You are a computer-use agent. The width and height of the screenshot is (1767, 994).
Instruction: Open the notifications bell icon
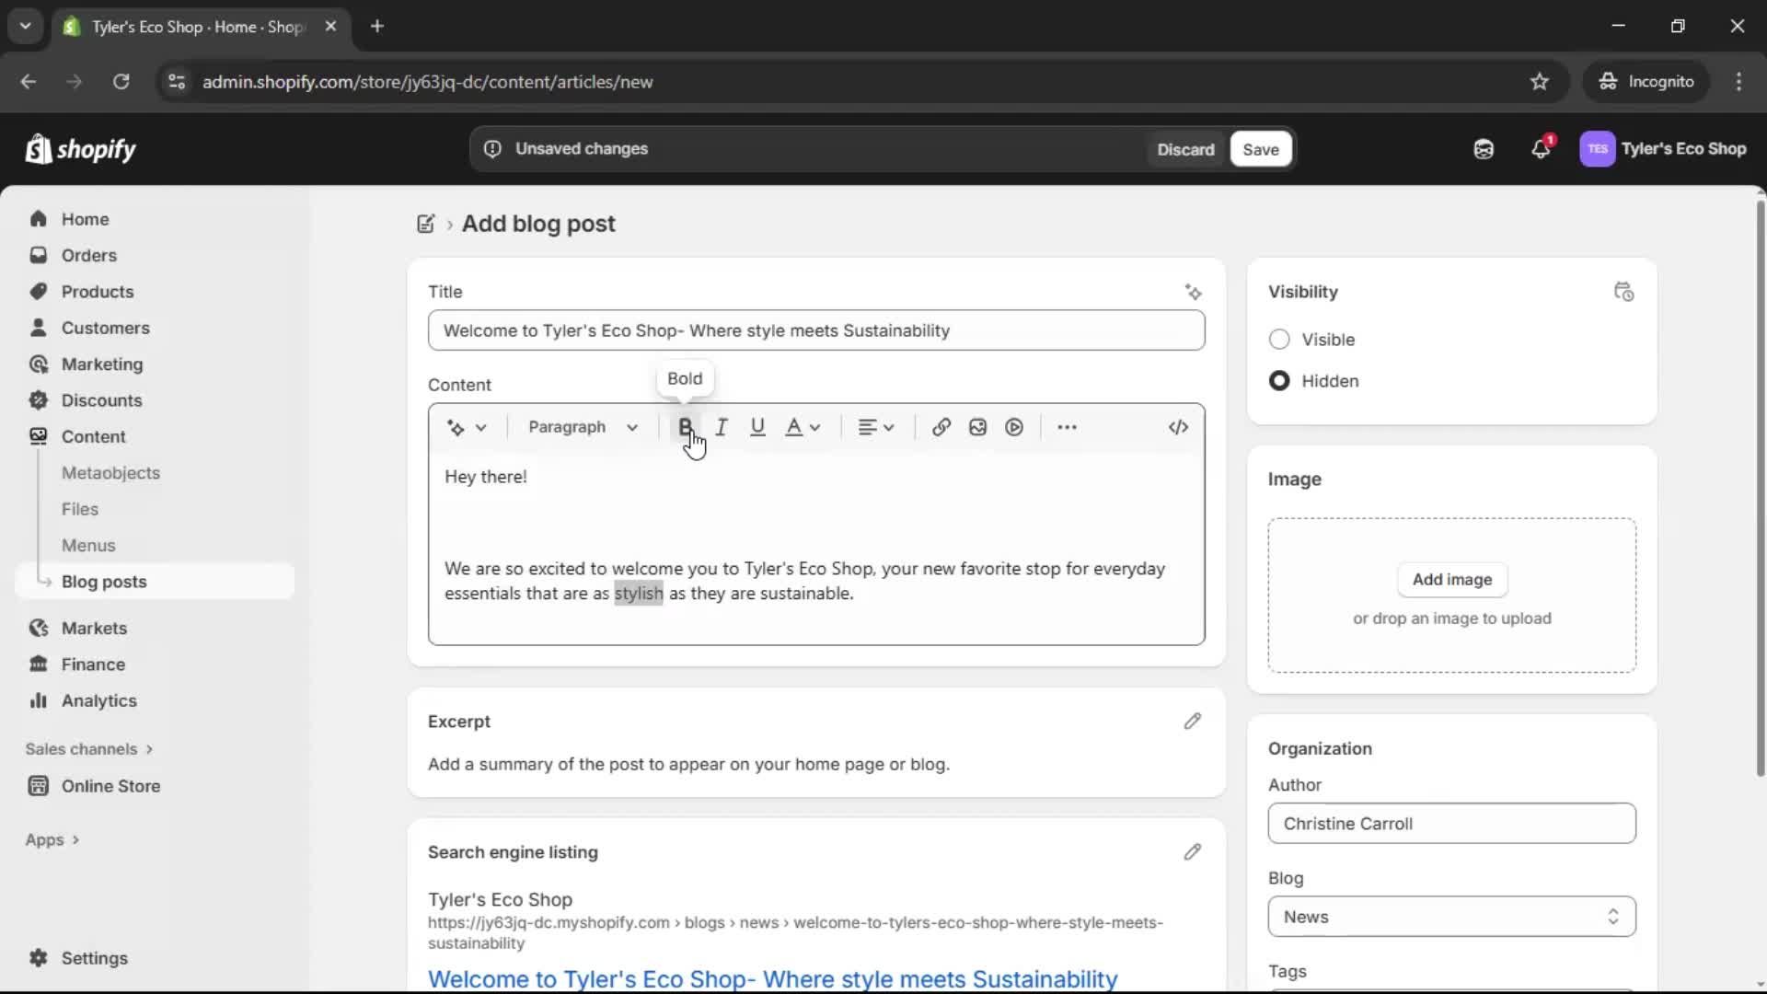pos(1542,148)
